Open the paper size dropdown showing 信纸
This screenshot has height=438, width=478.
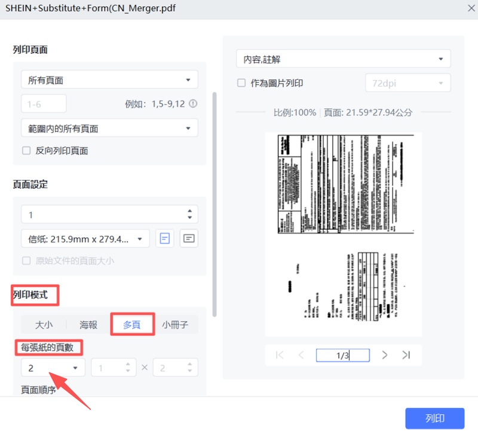pos(85,238)
